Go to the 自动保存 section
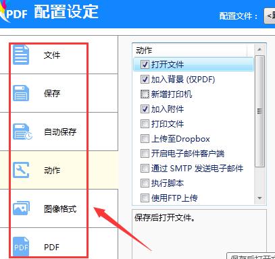This screenshot has width=275, height=259. point(60,132)
